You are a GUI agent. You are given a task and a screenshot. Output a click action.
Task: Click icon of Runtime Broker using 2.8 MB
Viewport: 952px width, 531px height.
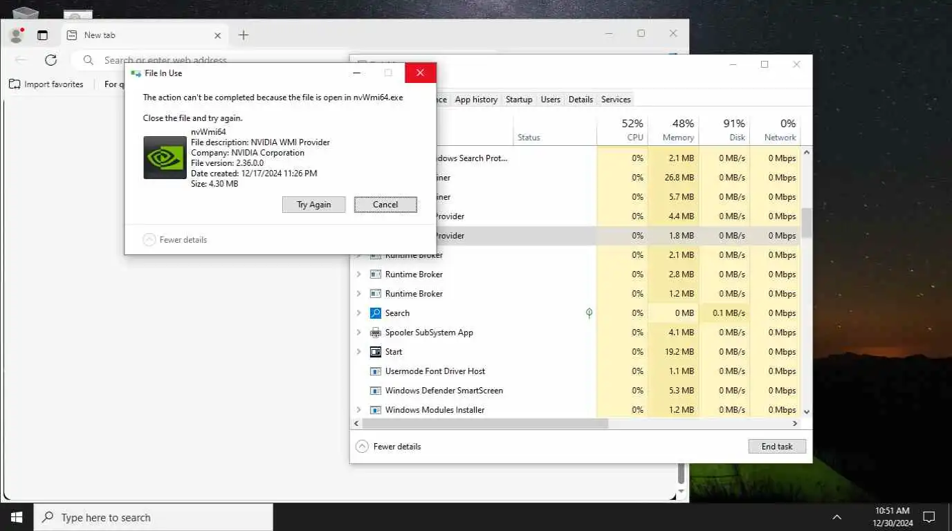click(x=376, y=274)
